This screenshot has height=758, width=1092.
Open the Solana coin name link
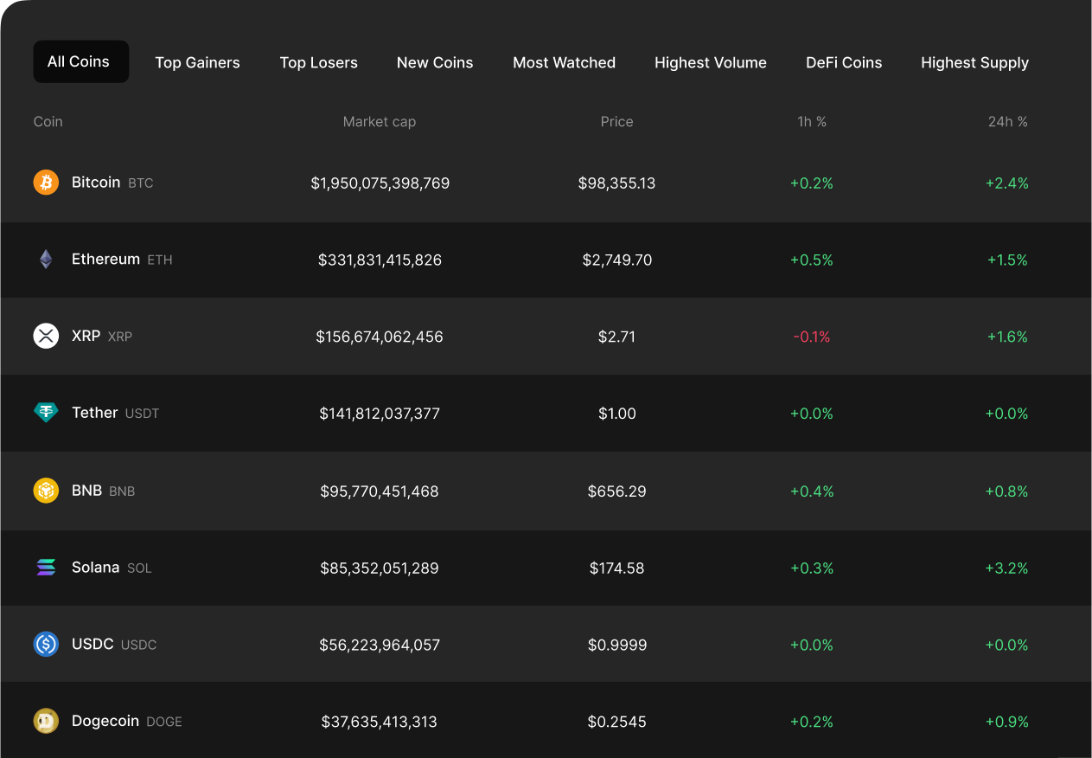[x=95, y=568]
